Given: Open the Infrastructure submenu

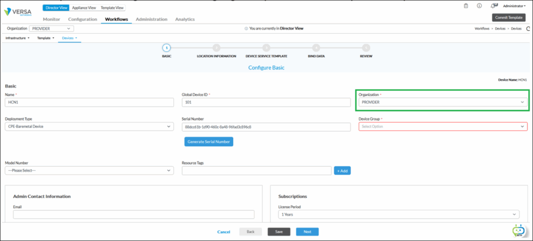Looking at the screenshot, I should [x=17, y=38].
